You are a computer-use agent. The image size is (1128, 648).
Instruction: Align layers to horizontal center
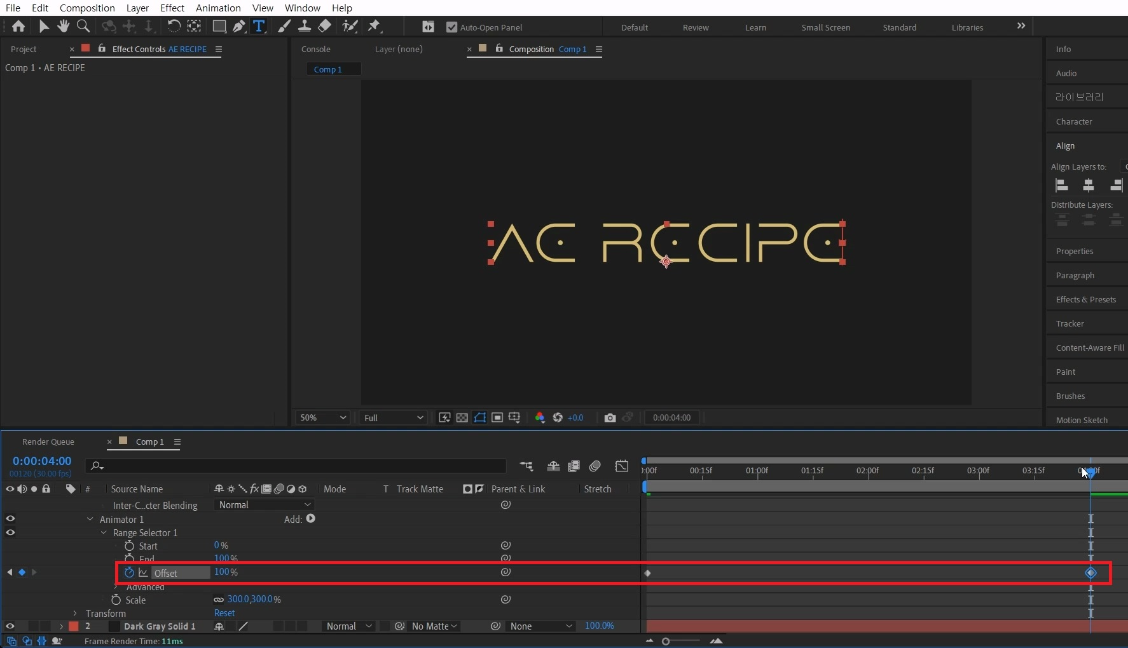[1089, 186]
